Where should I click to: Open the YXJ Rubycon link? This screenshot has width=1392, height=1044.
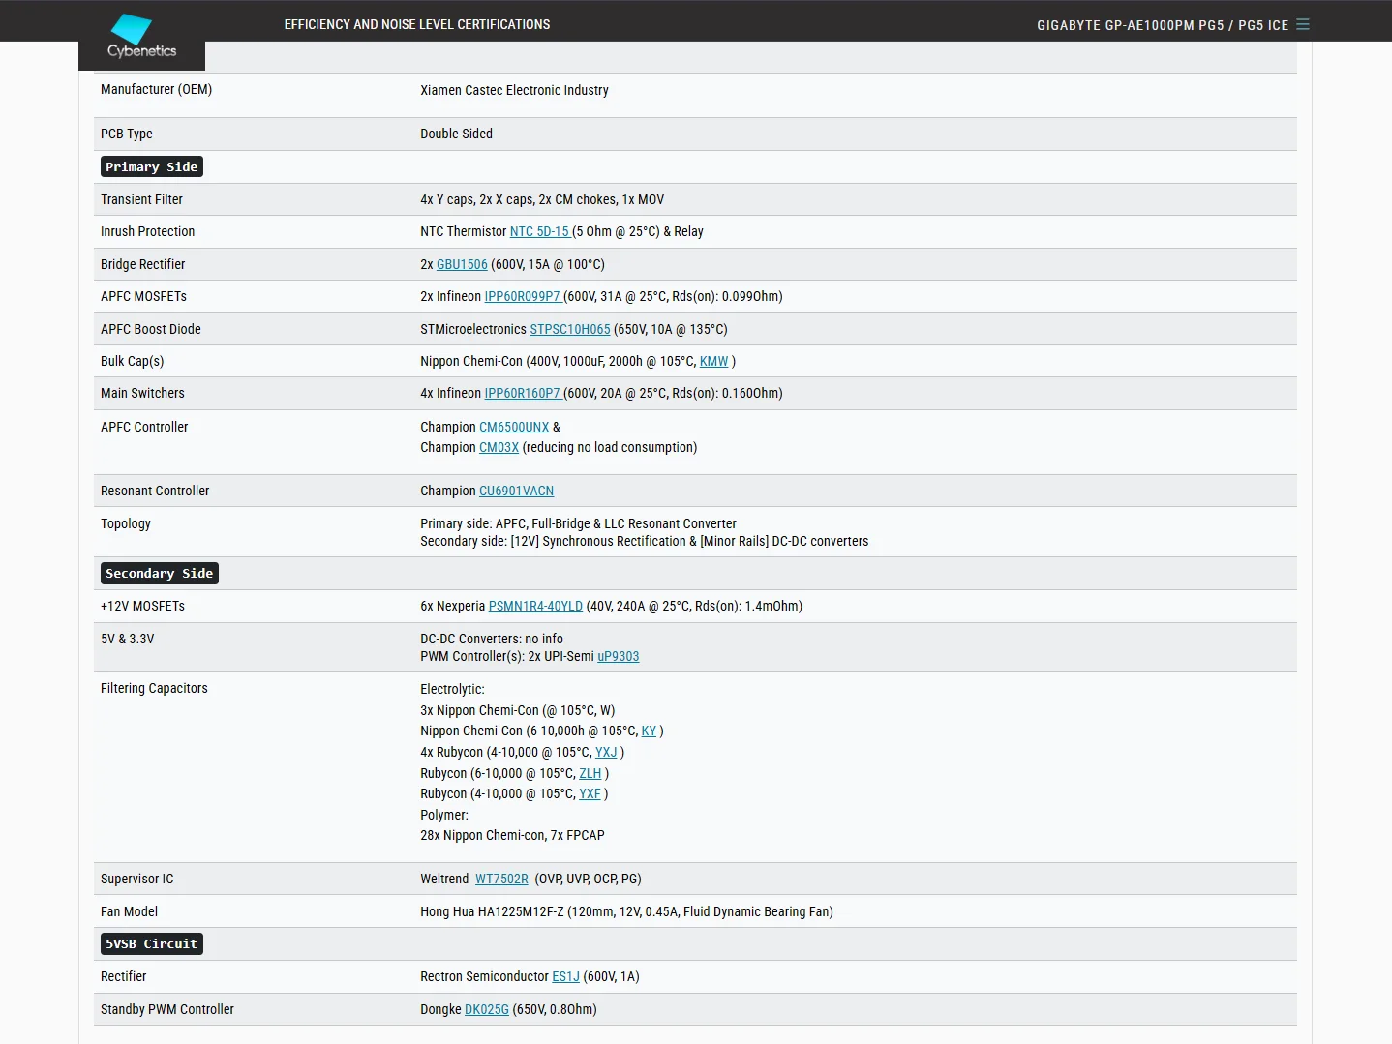[x=606, y=752]
